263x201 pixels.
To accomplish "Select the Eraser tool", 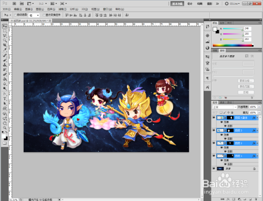I will [x=5, y=74].
